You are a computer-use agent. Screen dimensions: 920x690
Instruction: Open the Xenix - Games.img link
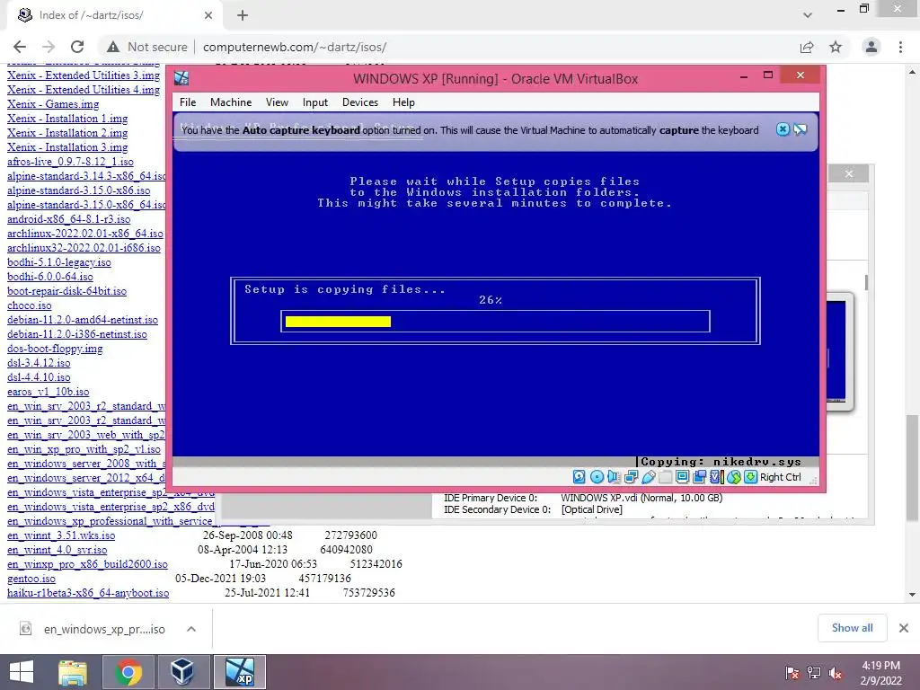pyautogui.click(x=53, y=104)
